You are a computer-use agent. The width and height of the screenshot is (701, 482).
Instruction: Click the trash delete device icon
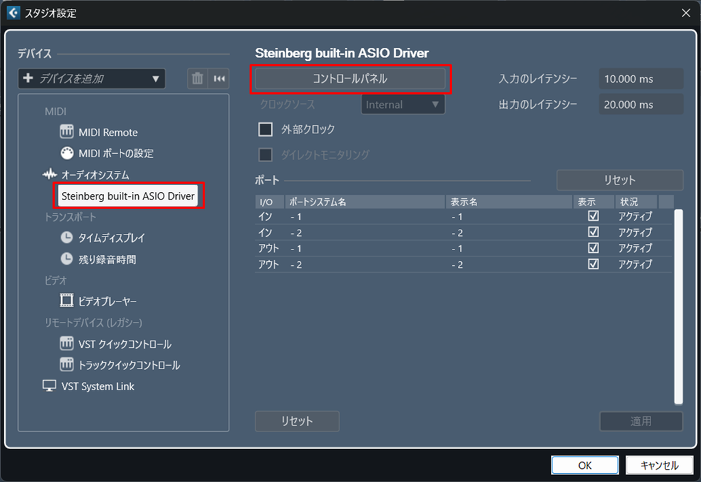(197, 79)
